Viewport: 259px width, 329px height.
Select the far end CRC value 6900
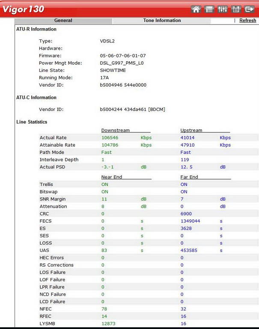pyautogui.click(x=187, y=213)
